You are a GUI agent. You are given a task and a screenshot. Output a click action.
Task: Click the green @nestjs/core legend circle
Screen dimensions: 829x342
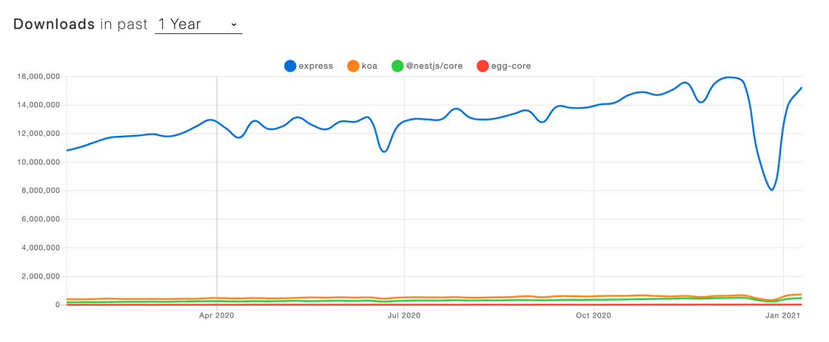(399, 66)
